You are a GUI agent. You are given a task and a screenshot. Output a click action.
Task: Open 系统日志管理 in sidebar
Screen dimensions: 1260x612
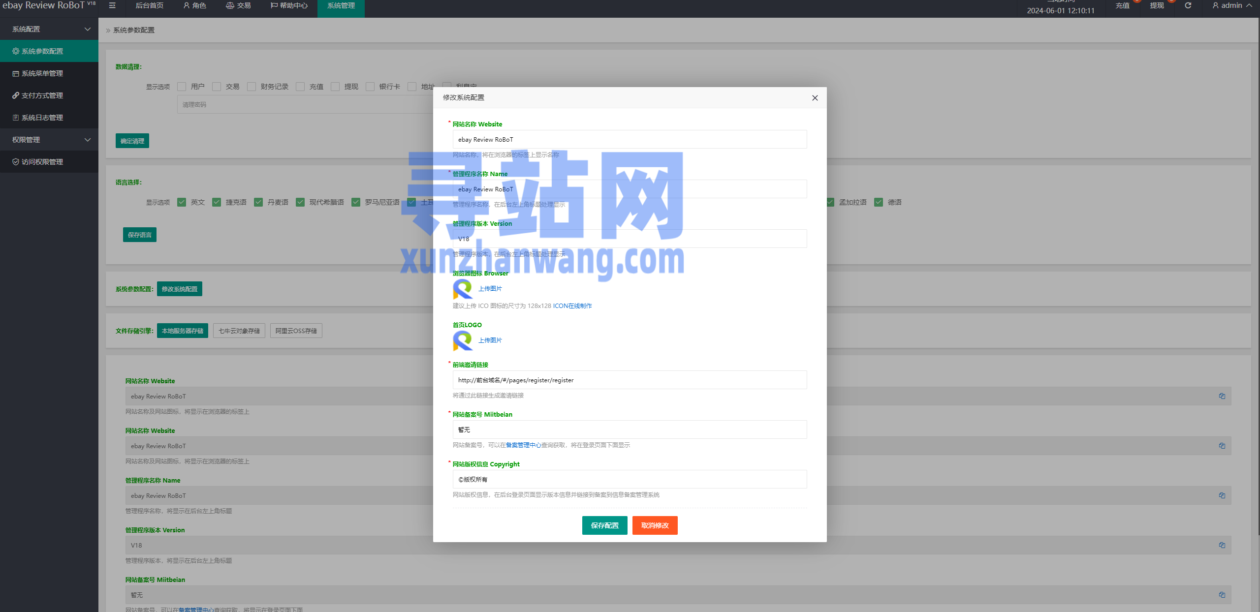(x=49, y=118)
